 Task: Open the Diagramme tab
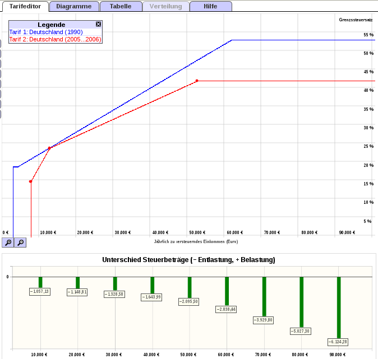coord(74,6)
